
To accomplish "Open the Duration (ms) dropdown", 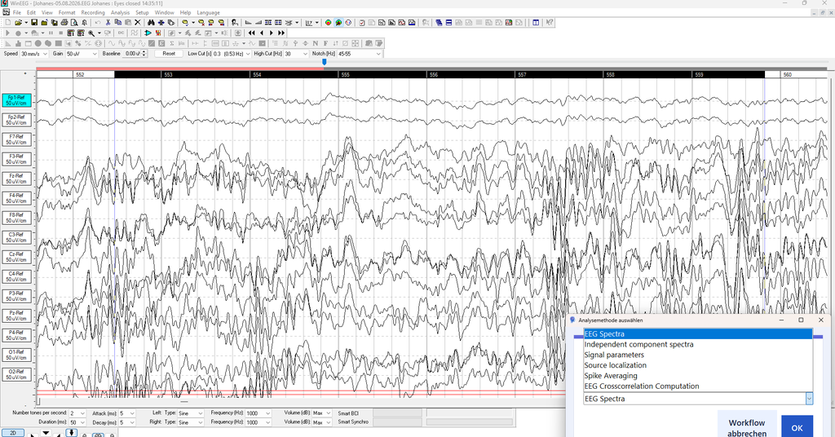I will coord(82,422).
